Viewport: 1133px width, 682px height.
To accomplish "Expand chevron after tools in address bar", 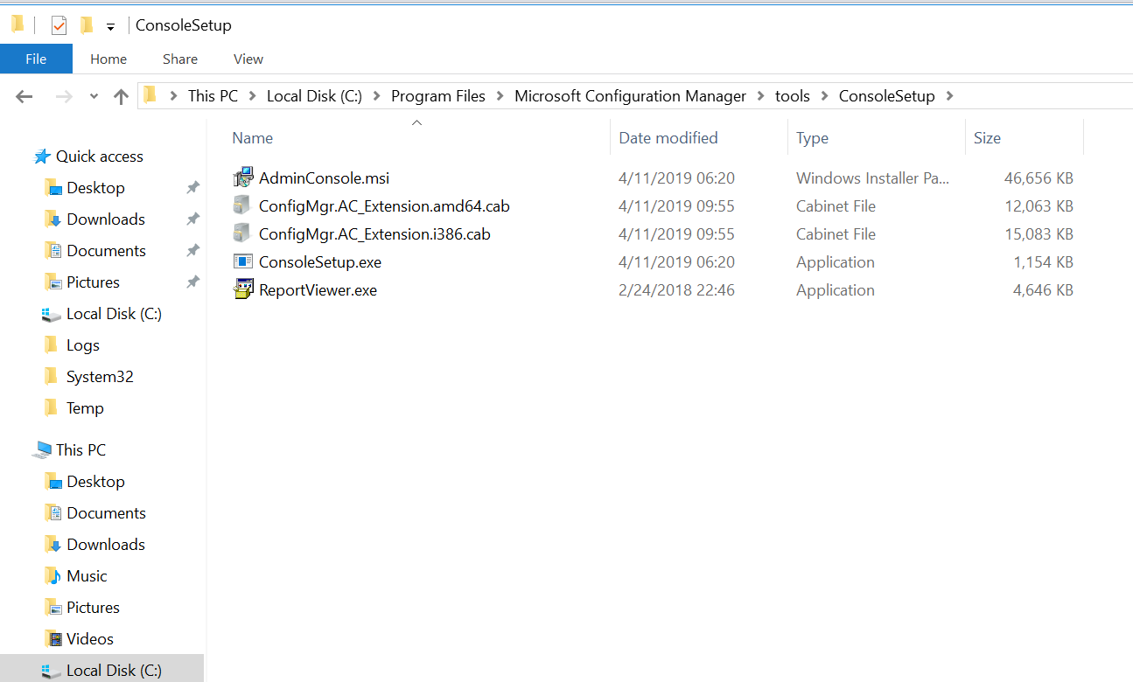I will click(x=825, y=96).
